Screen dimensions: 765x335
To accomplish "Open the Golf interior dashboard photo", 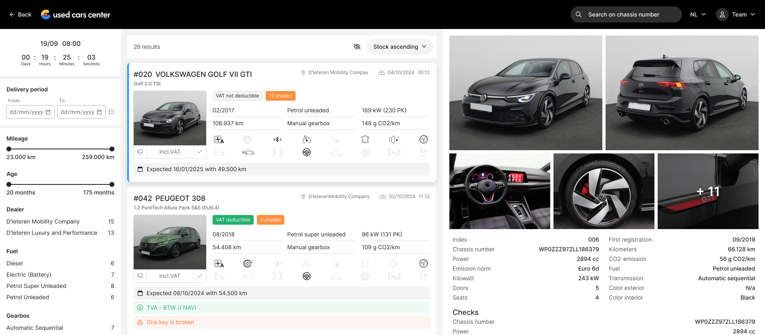I will [500, 191].
